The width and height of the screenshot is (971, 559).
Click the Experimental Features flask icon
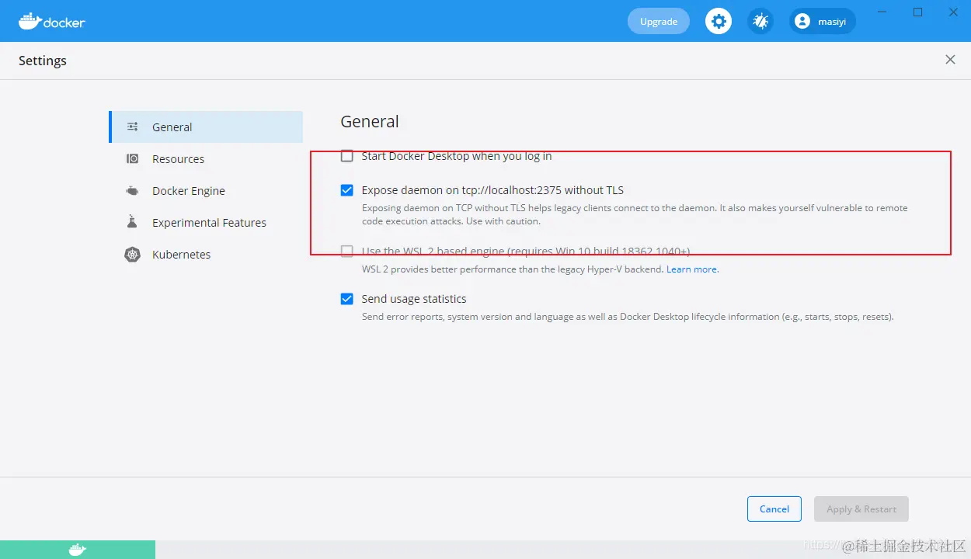pos(133,222)
